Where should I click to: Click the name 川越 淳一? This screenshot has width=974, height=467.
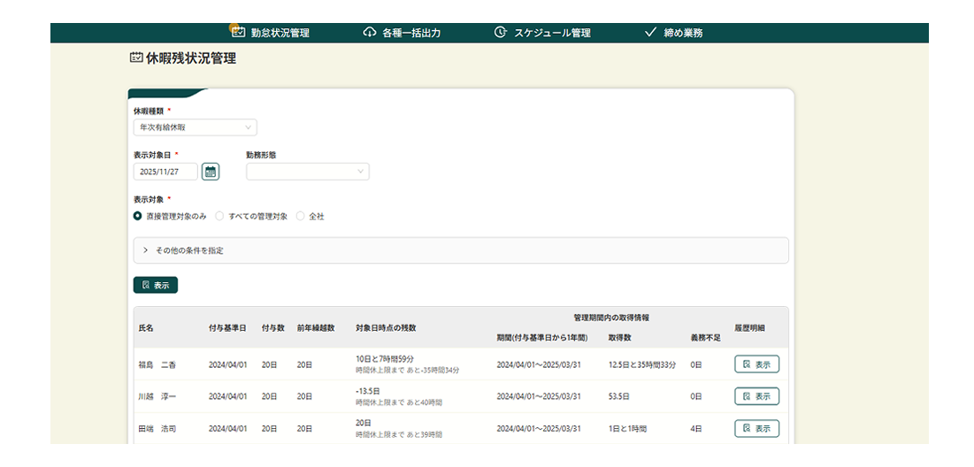click(157, 396)
